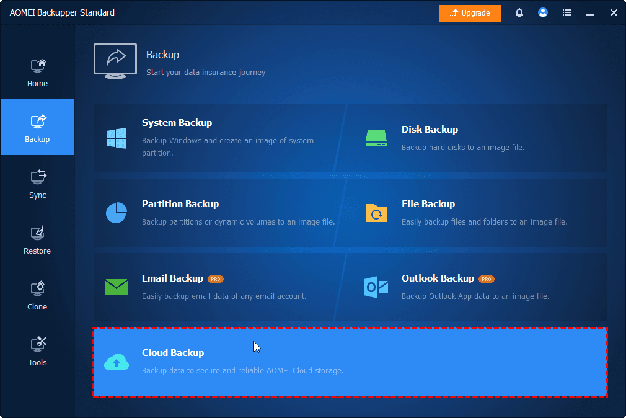Click 'Easily backup email data' description
Viewport: 626px width, 418px height.
224,296
